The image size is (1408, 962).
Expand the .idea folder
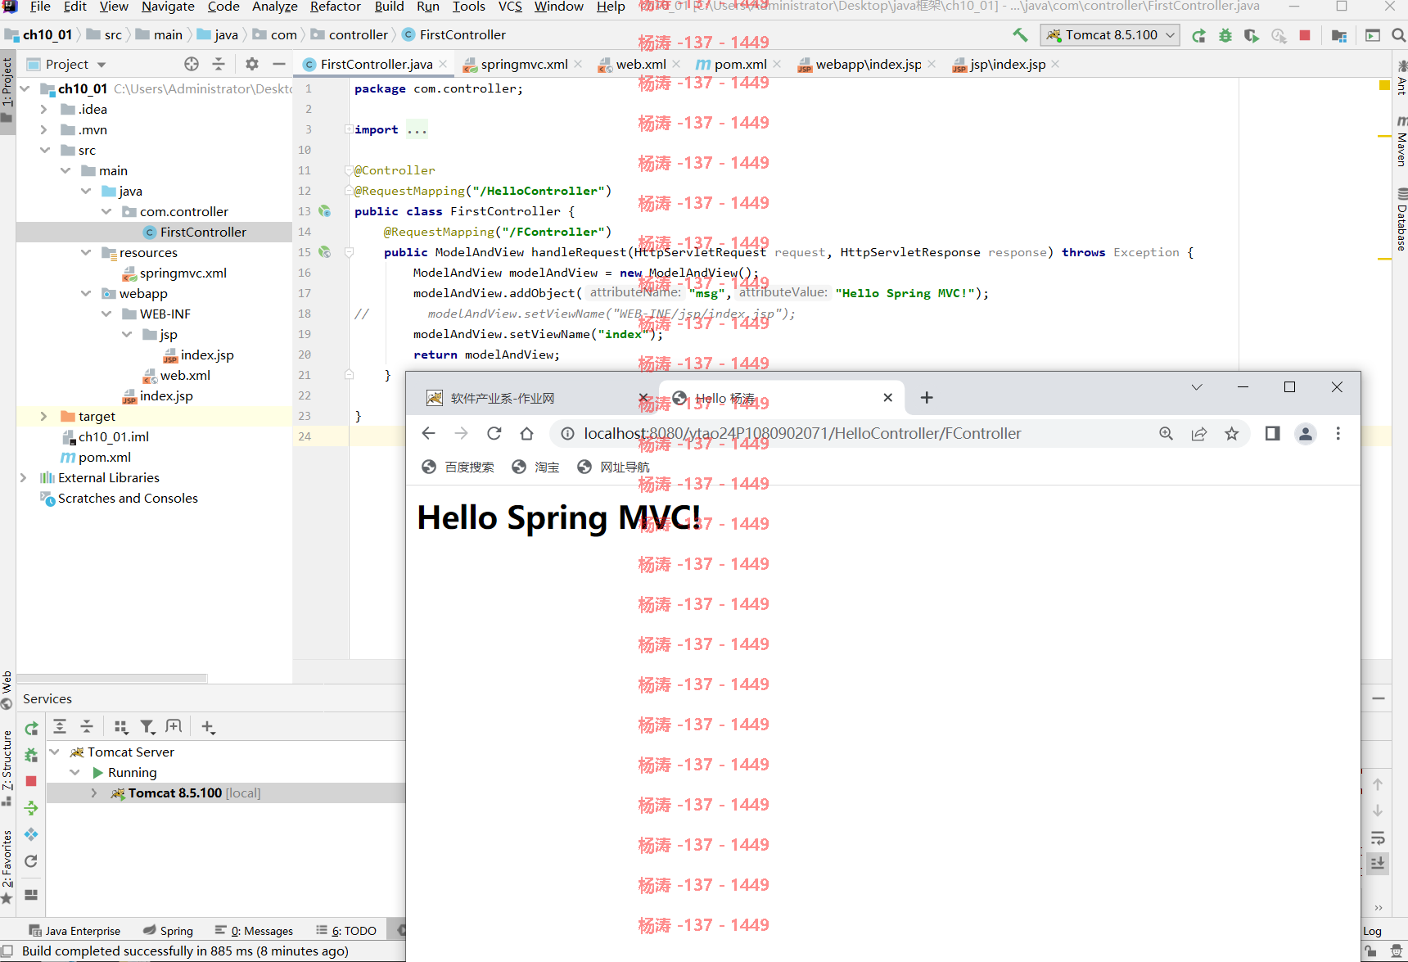coord(44,109)
